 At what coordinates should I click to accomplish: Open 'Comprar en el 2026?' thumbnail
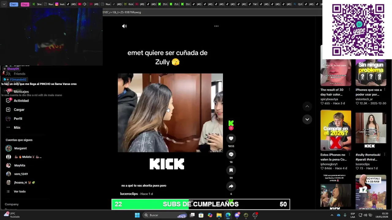(x=336, y=130)
